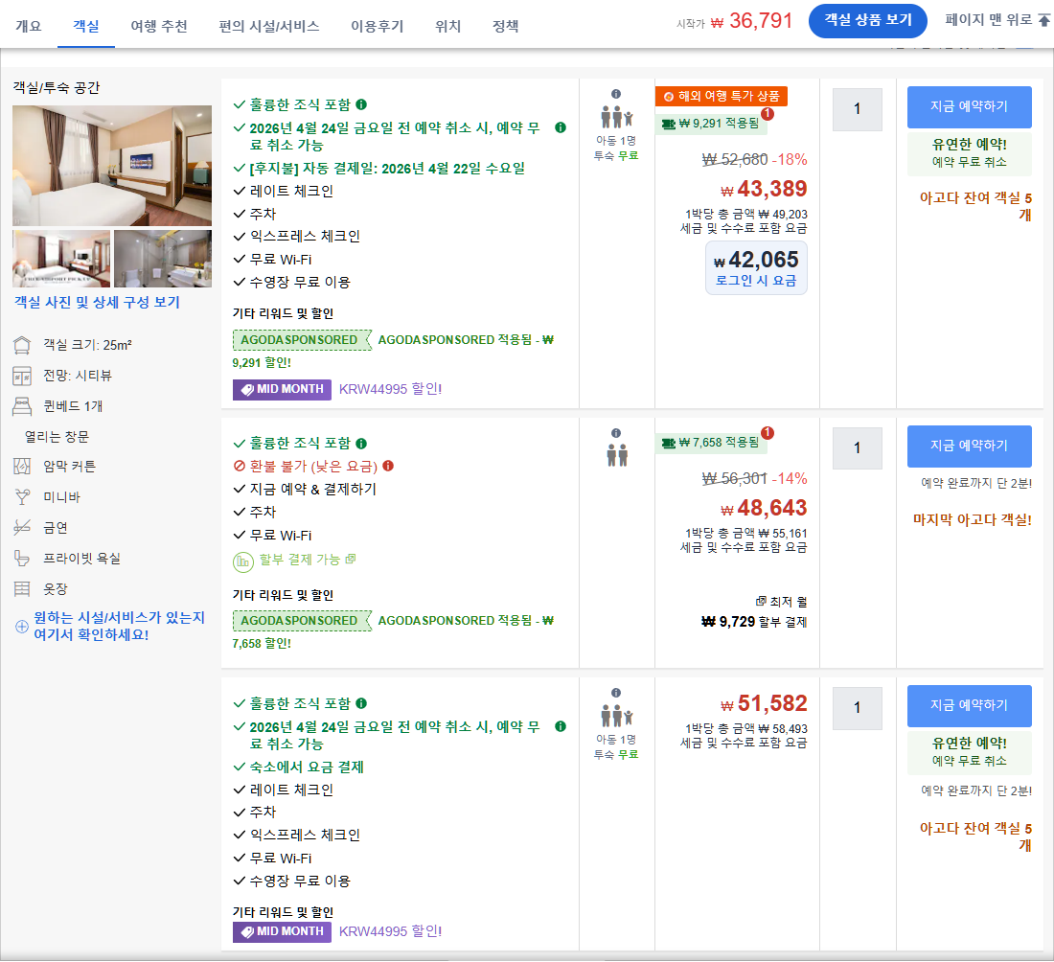Click the plus icon beside 원하는 시설

coord(21,627)
